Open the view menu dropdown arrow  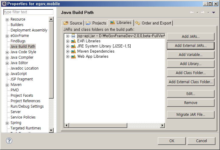(213, 12)
